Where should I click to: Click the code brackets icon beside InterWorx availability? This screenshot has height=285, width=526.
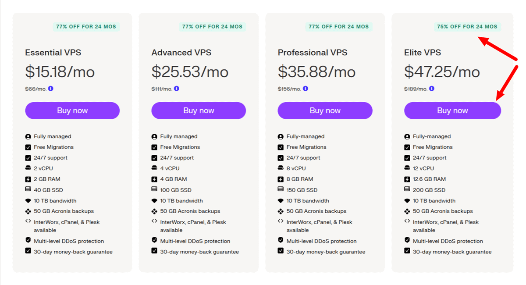pos(27,222)
